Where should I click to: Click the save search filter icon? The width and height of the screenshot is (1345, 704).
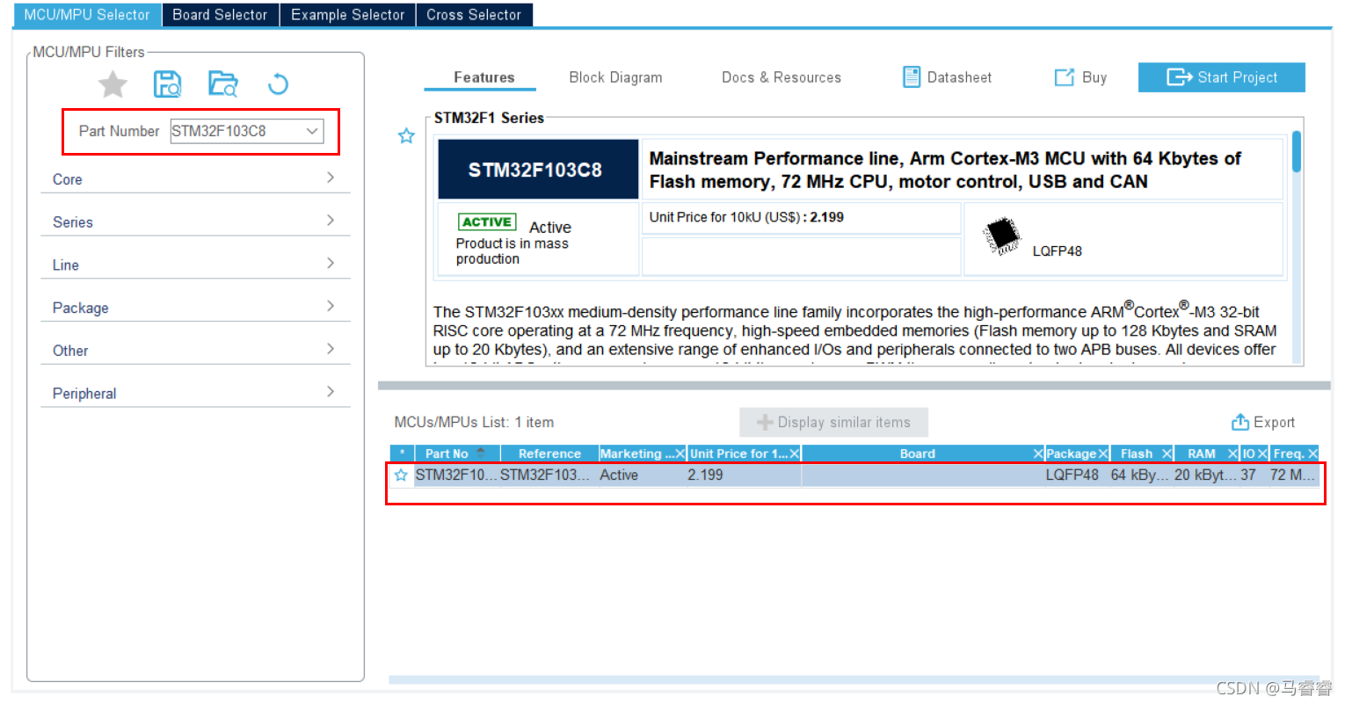click(x=167, y=84)
